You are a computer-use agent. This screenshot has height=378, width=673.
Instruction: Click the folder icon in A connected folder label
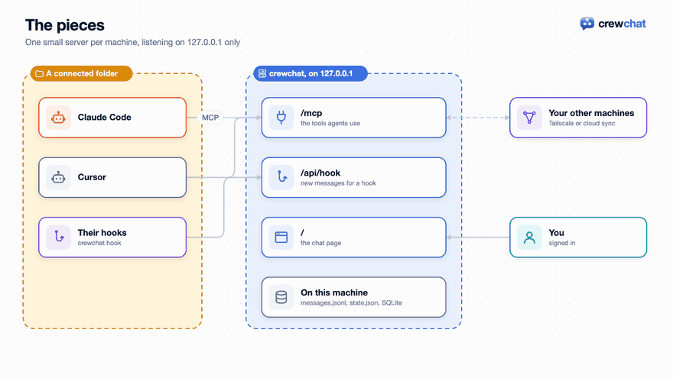pyautogui.click(x=39, y=74)
